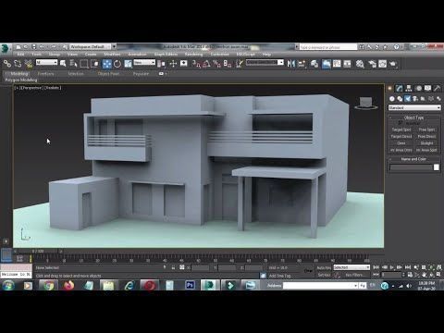Screen dimensions: 444x333
Task: Click the Maximize Viewport toggle icon
Action: (x=438, y=274)
